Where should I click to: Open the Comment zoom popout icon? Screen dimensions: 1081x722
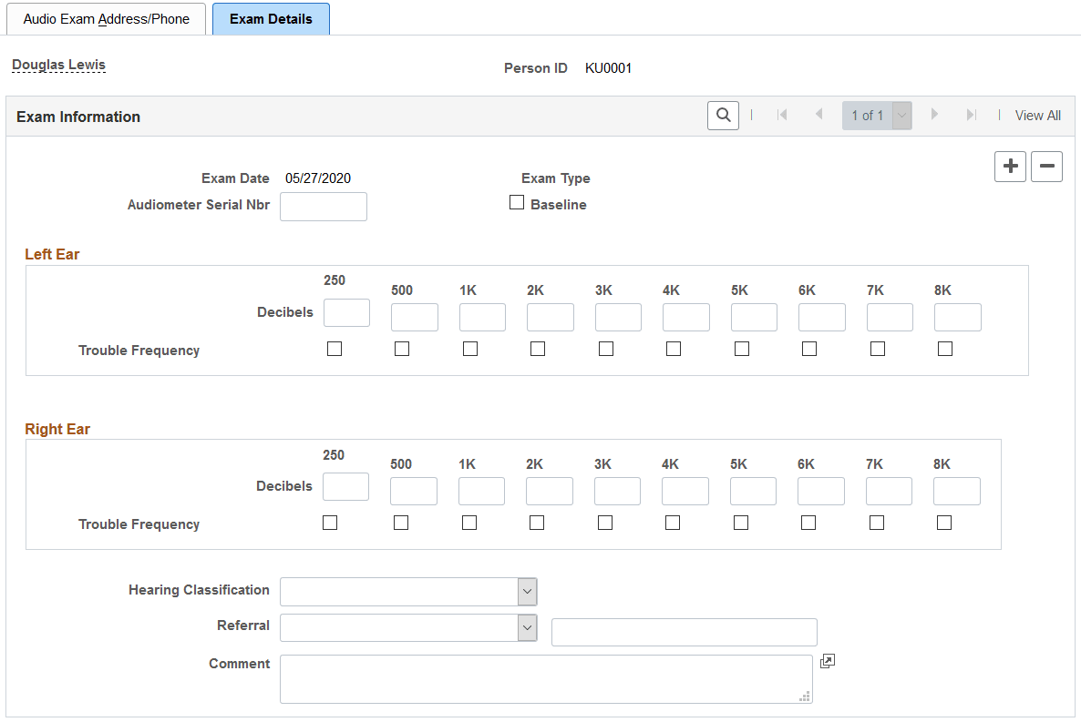(x=828, y=660)
